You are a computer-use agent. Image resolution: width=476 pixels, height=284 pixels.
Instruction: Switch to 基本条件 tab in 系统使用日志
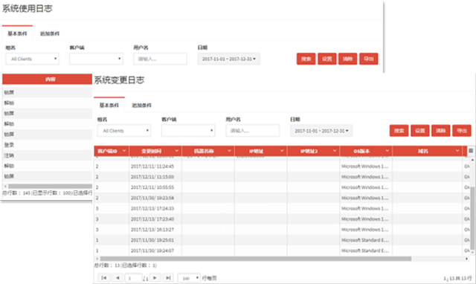coord(17,33)
